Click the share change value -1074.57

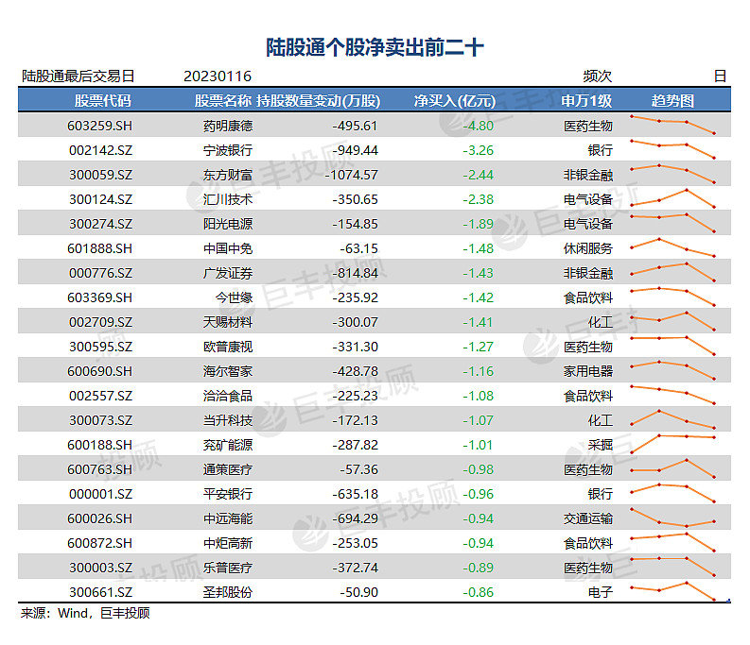(352, 175)
